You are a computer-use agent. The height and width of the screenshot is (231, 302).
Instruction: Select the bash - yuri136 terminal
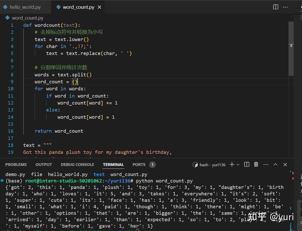click(209, 165)
